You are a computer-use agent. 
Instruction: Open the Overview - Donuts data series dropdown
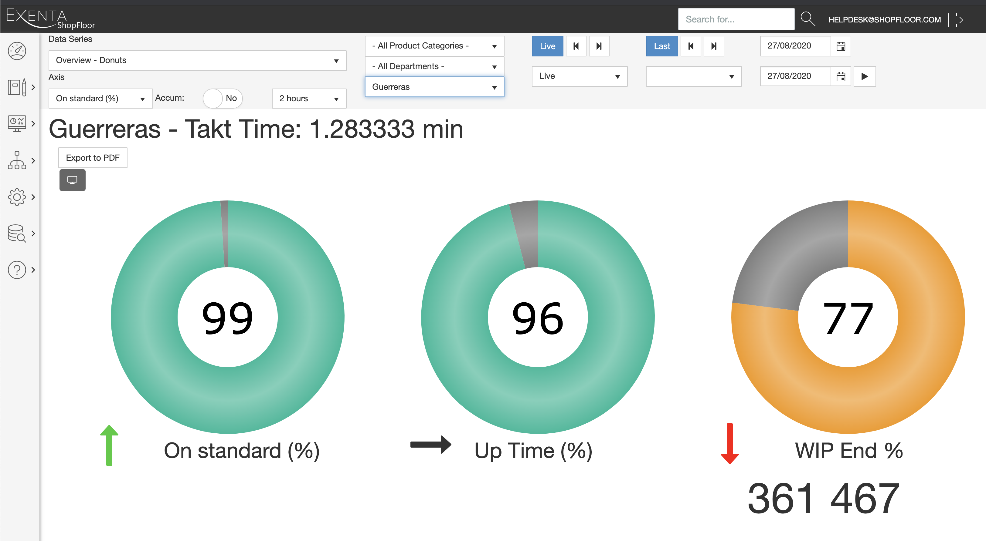197,60
